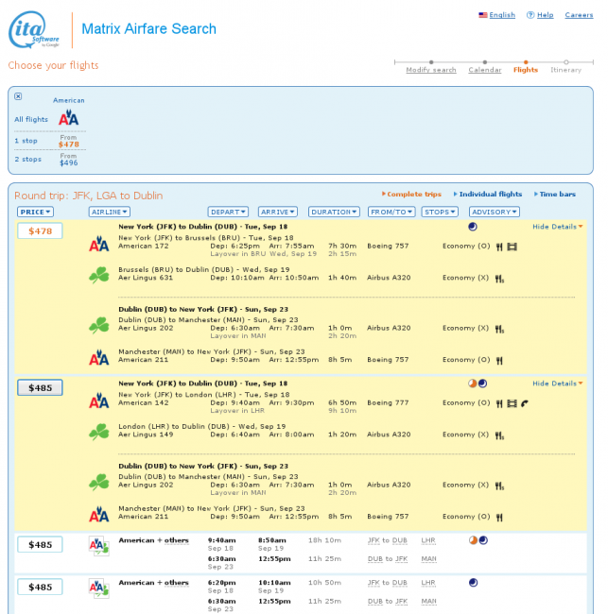Switch to the Time bars view
The width and height of the screenshot is (608, 614).
pyautogui.click(x=557, y=194)
